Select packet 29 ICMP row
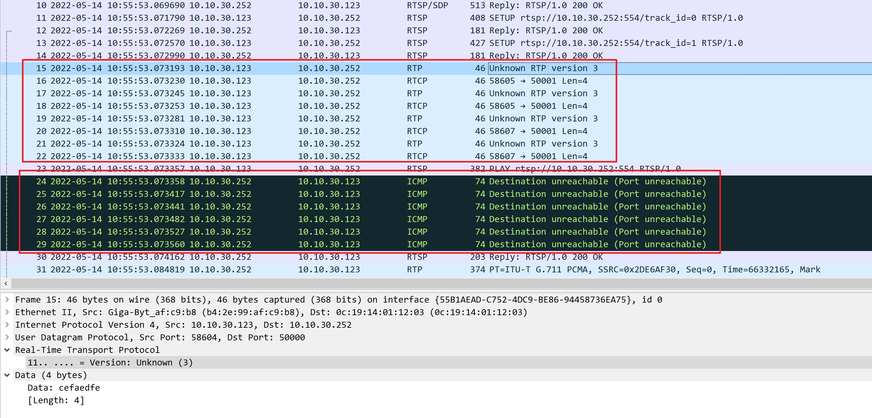 (436, 244)
